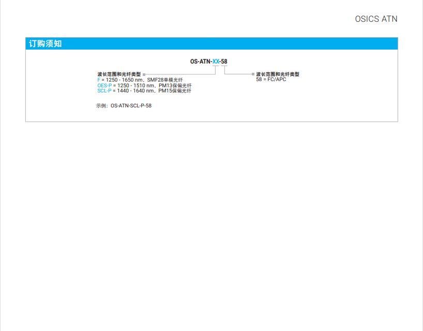Select the F = 1250 - 1650 nm line
The width and height of the screenshot is (423, 331).
coord(140,80)
